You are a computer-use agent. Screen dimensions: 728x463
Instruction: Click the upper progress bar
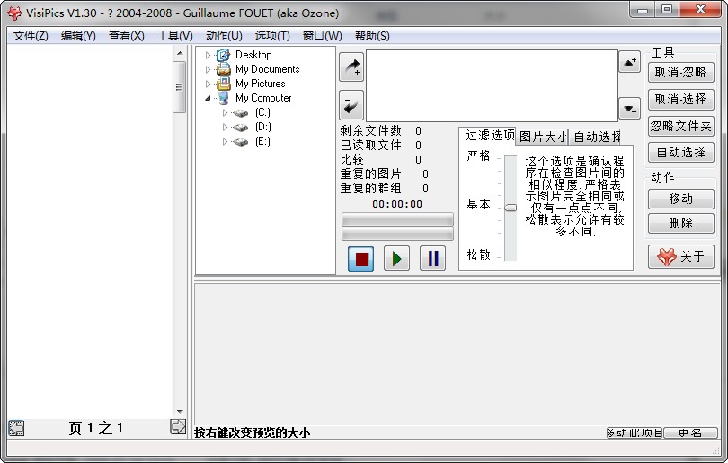tap(397, 219)
